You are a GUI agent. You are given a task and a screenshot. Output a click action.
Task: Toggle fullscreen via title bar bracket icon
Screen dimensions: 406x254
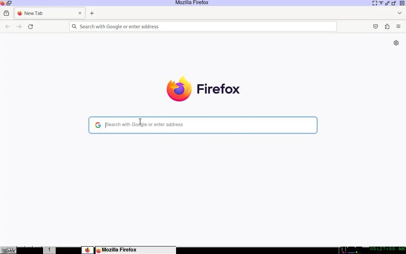[375, 3]
